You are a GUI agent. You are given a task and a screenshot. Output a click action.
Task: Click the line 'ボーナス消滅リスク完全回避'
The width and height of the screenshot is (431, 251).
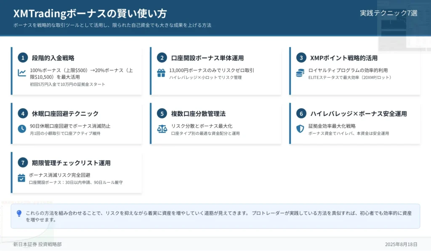(60, 175)
